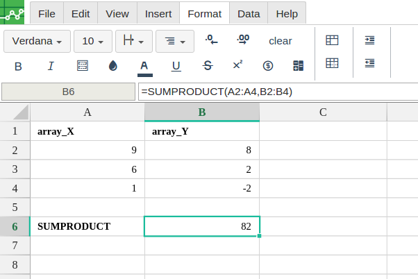The width and height of the screenshot is (418, 279).
Task: Toggle italic formatting
Action: [51, 66]
